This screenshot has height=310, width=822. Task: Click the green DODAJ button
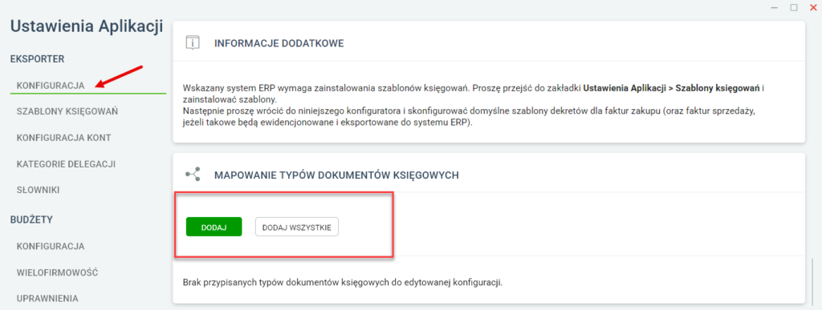[214, 227]
